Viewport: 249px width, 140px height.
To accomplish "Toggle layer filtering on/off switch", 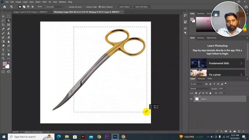I will coord(226,84).
